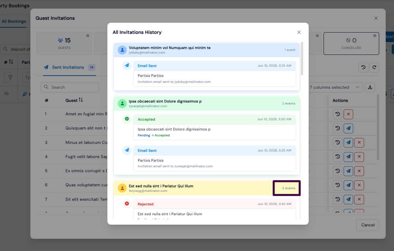Click the history dialog vertical scrollbar
The width and height of the screenshot is (394, 251).
pyautogui.click(x=302, y=58)
